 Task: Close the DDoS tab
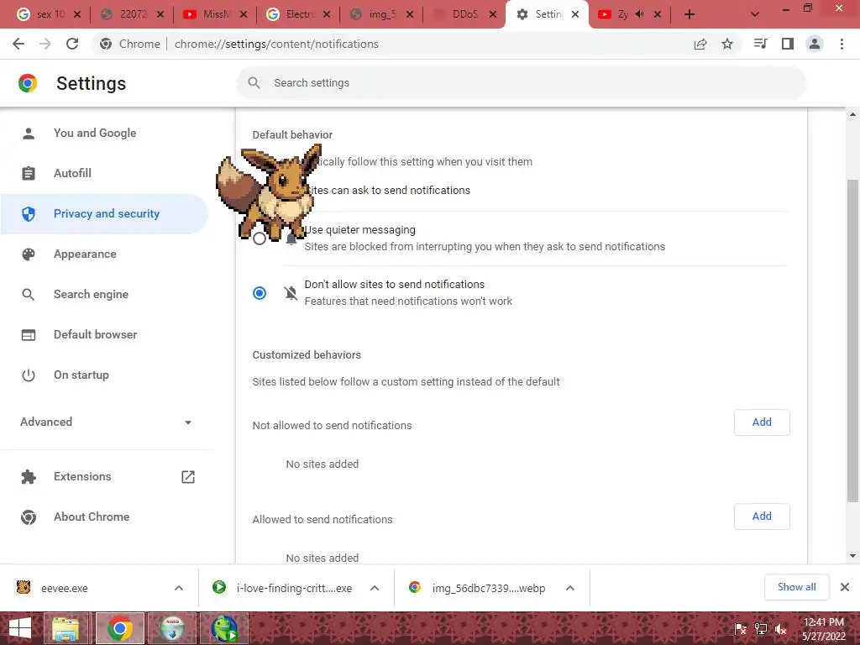(492, 15)
